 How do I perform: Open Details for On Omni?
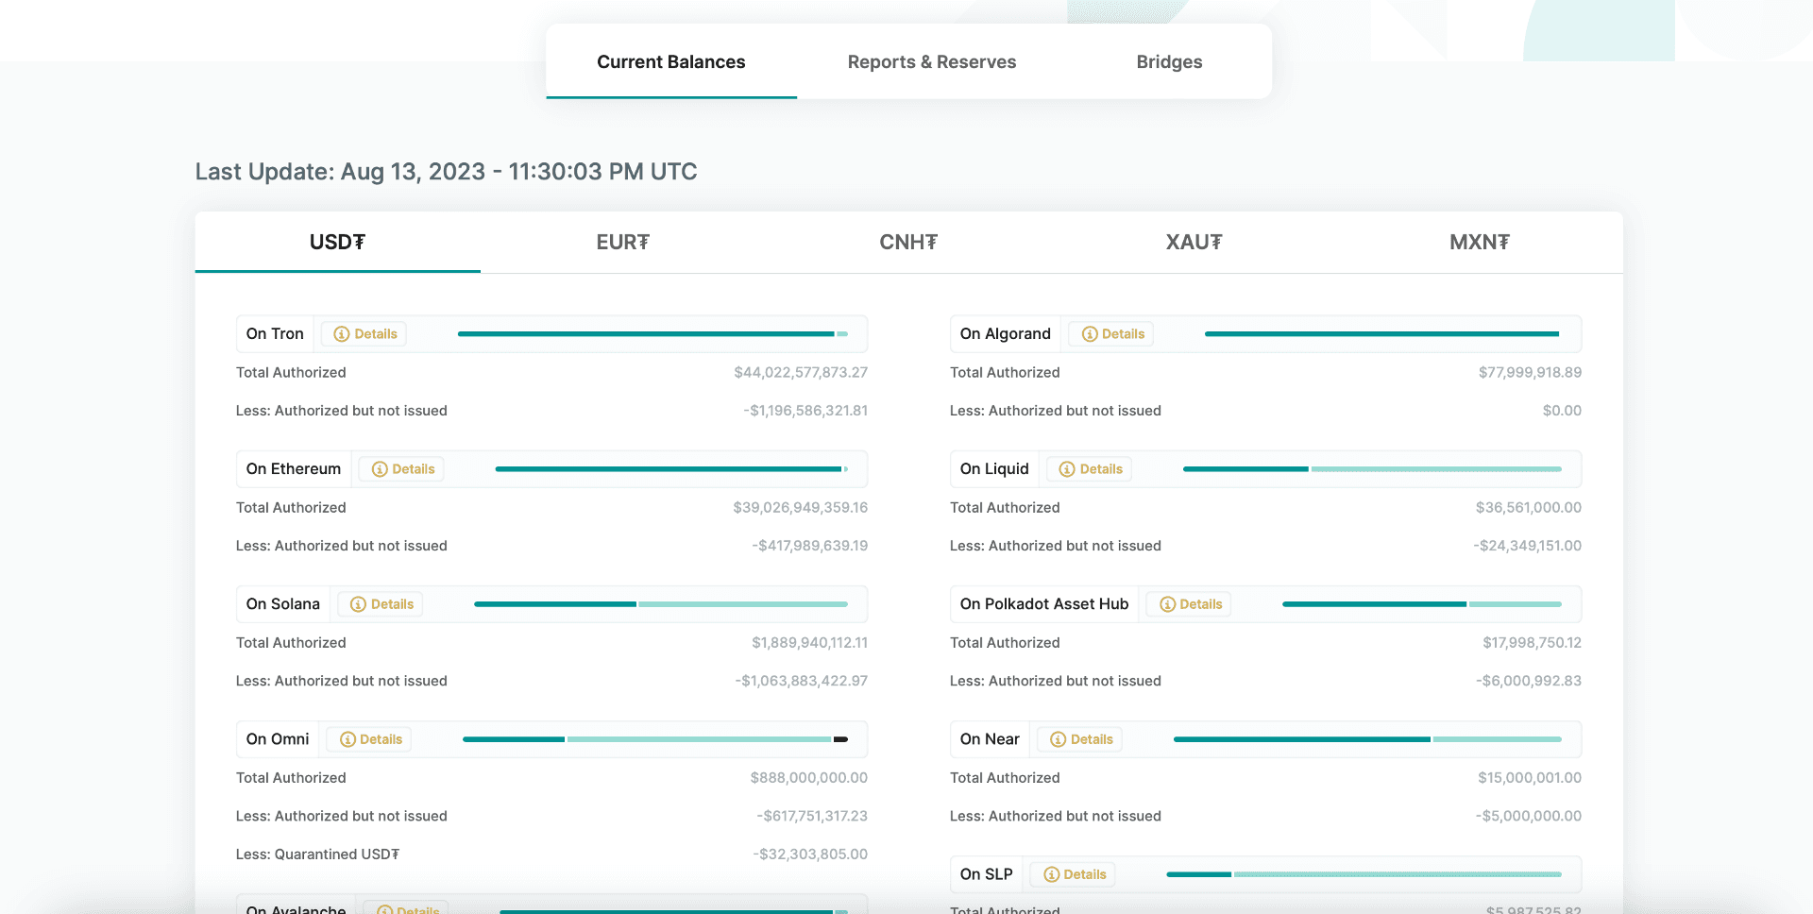point(370,739)
